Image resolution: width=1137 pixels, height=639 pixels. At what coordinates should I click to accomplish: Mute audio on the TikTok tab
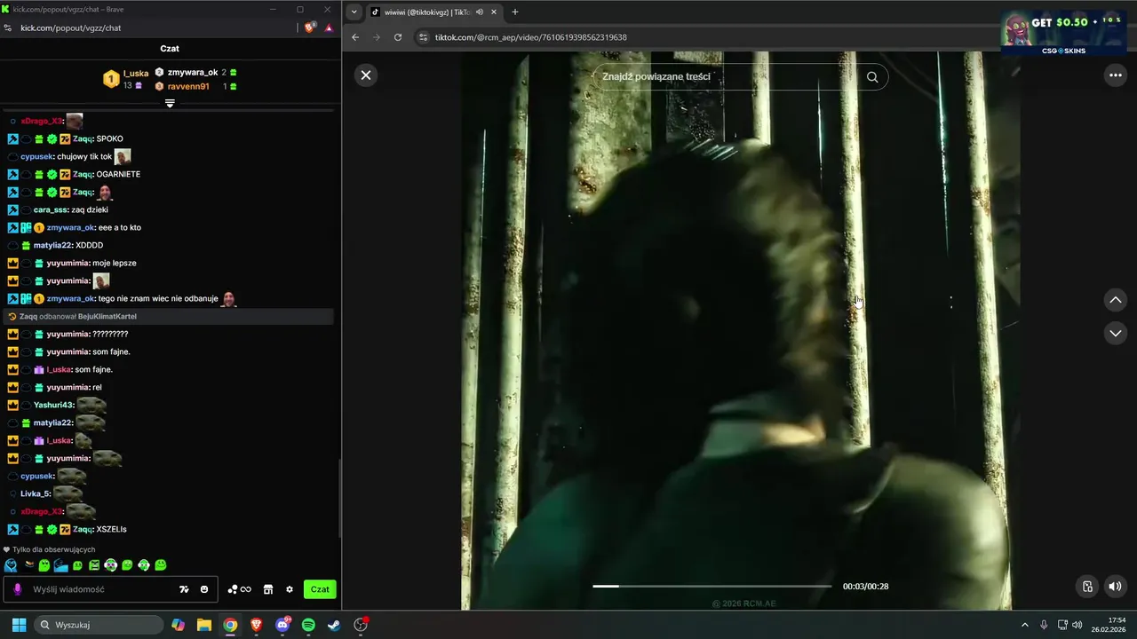(480, 12)
